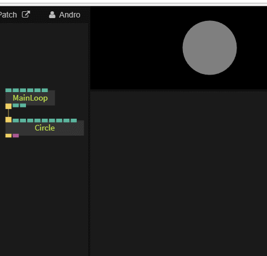267x256 pixels.
Task: Select the Circle operator node
Action: point(45,128)
